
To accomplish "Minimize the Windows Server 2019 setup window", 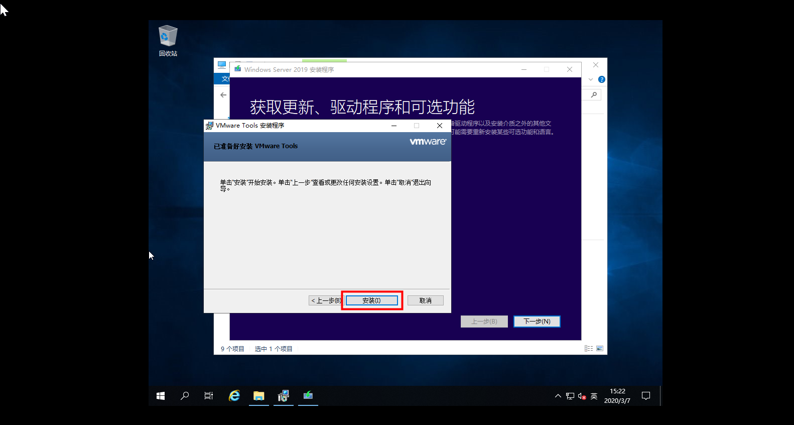I will [524, 69].
